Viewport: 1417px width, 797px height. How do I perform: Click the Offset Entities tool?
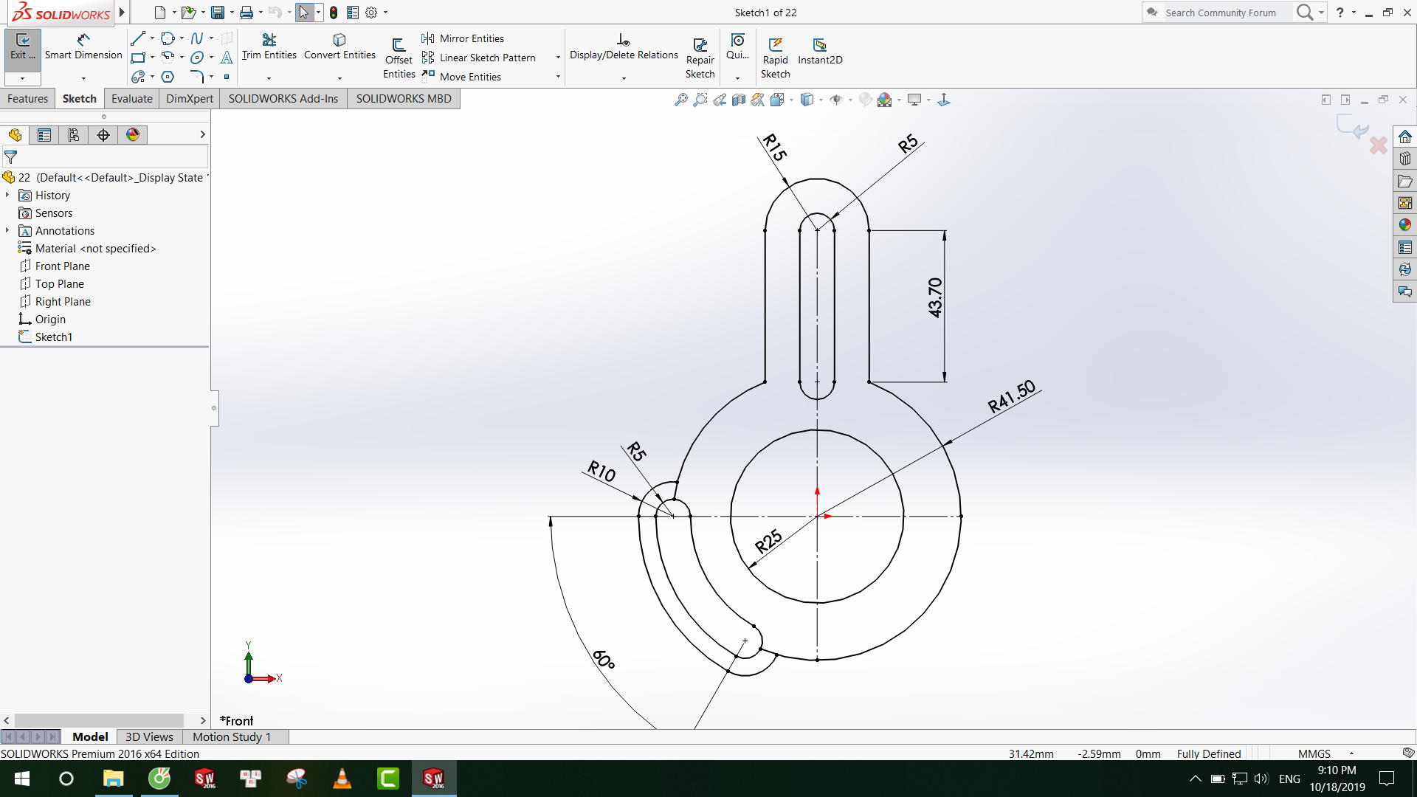pos(399,58)
